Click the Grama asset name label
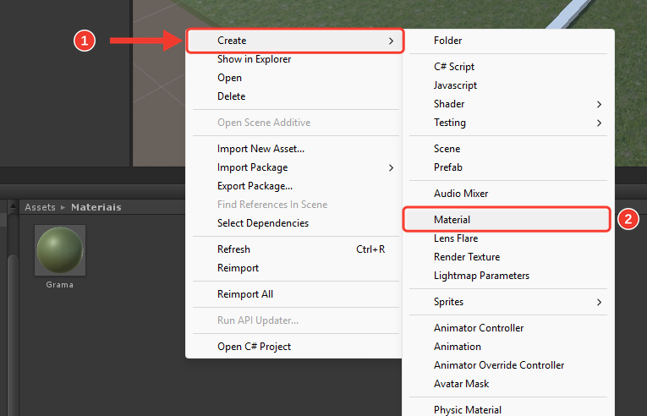 (60, 285)
